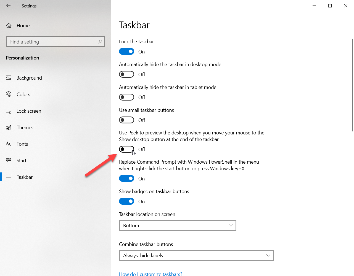Click the search magnifier icon

[x=100, y=42]
